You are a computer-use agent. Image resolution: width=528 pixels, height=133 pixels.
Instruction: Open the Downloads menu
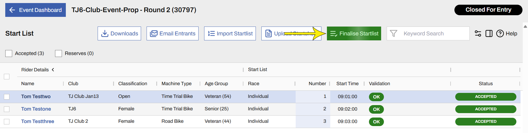tap(119, 33)
